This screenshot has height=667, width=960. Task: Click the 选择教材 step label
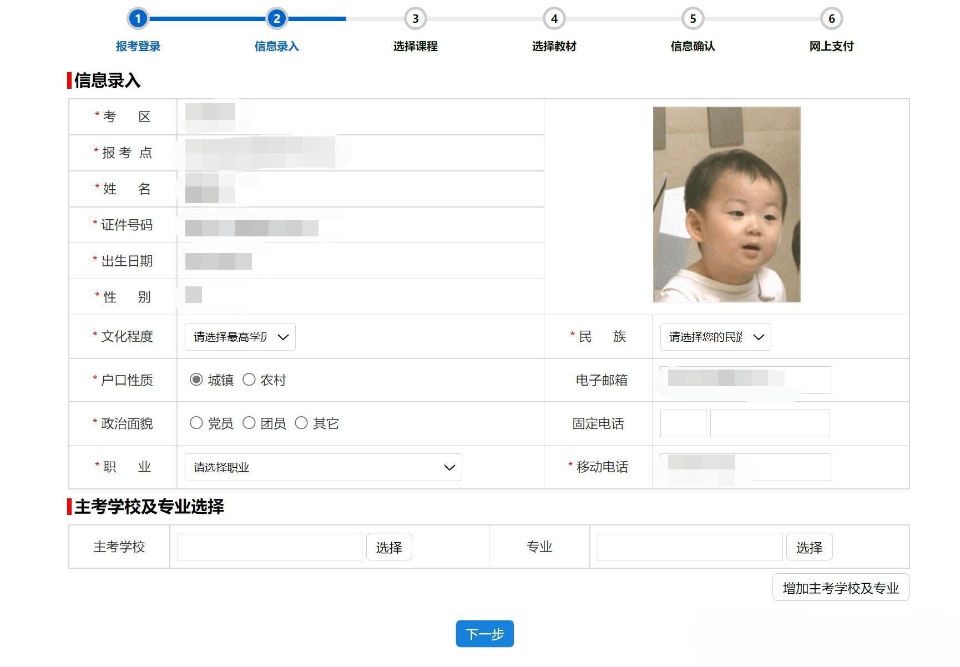[554, 47]
